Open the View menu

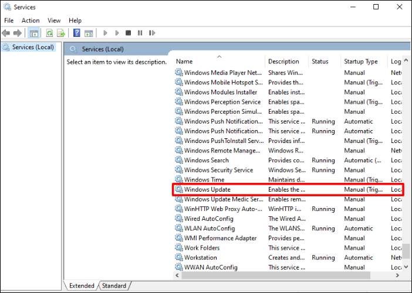54,21
